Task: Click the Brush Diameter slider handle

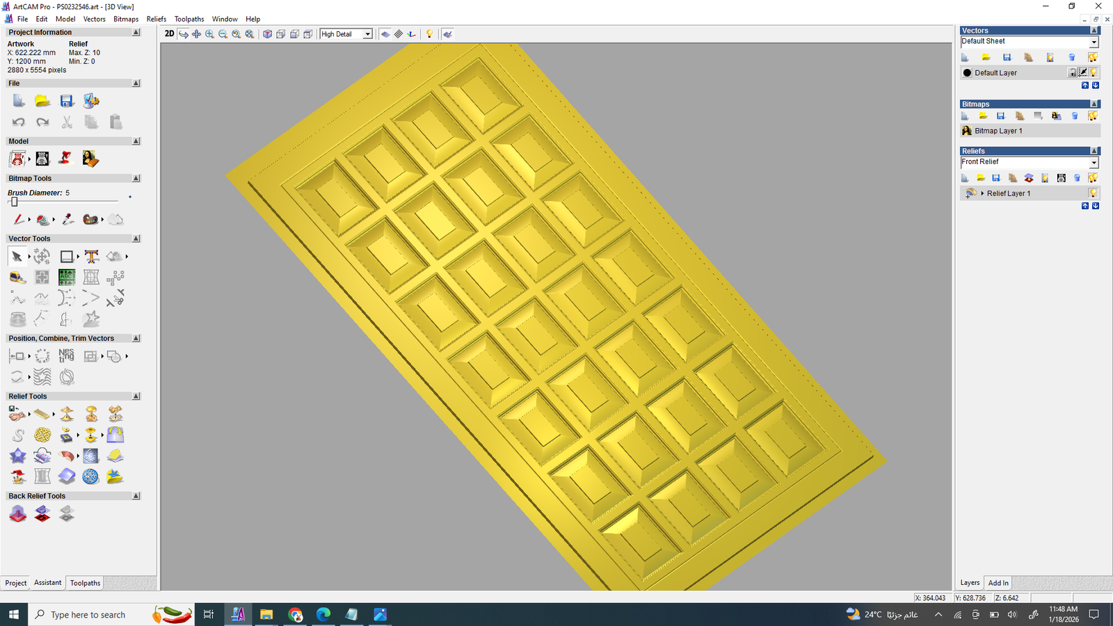Action: click(x=14, y=202)
